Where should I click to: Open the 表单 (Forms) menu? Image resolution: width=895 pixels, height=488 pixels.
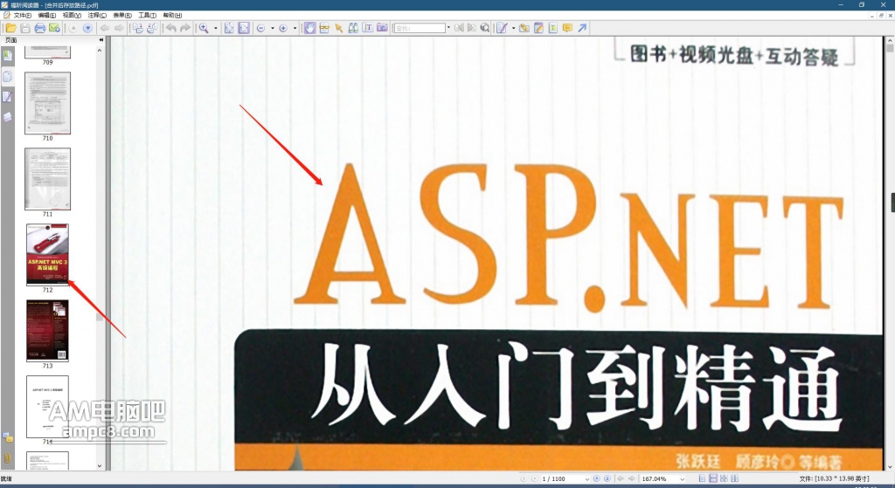click(122, 16)
